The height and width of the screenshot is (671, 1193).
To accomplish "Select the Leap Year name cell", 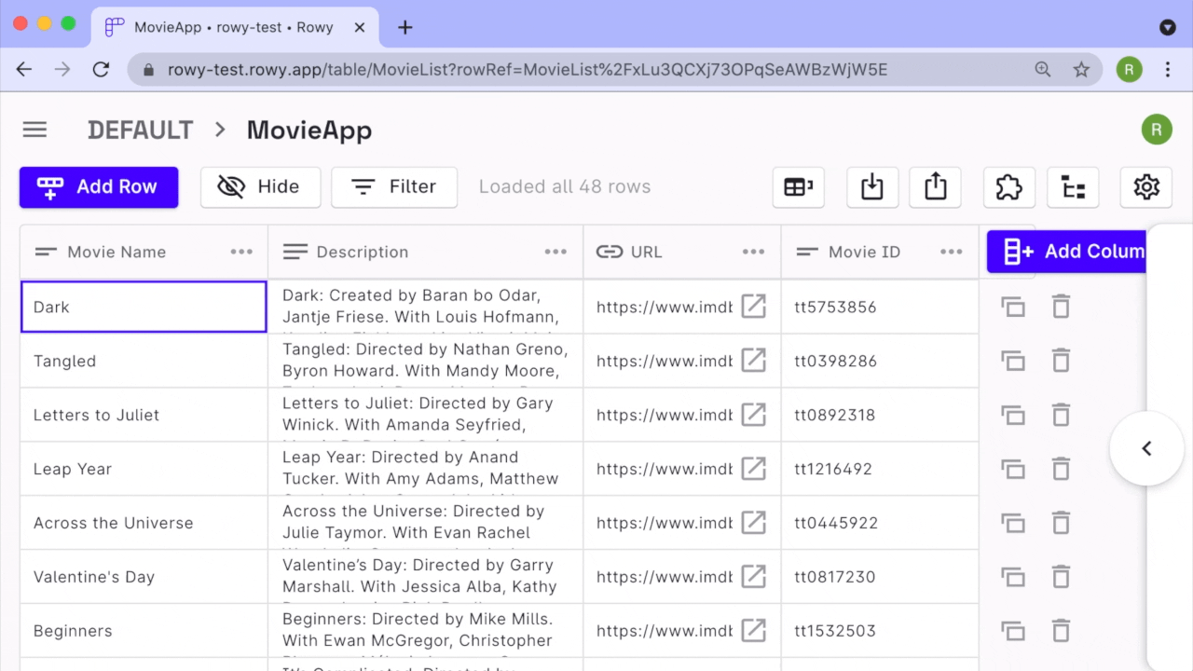I will 144,469.
